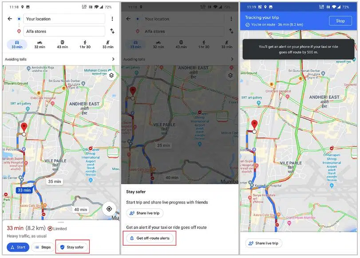Viewport: 360px width, 258px height.
Task: Switch to motorcycle 32 min tab
Action: (40, 44)
